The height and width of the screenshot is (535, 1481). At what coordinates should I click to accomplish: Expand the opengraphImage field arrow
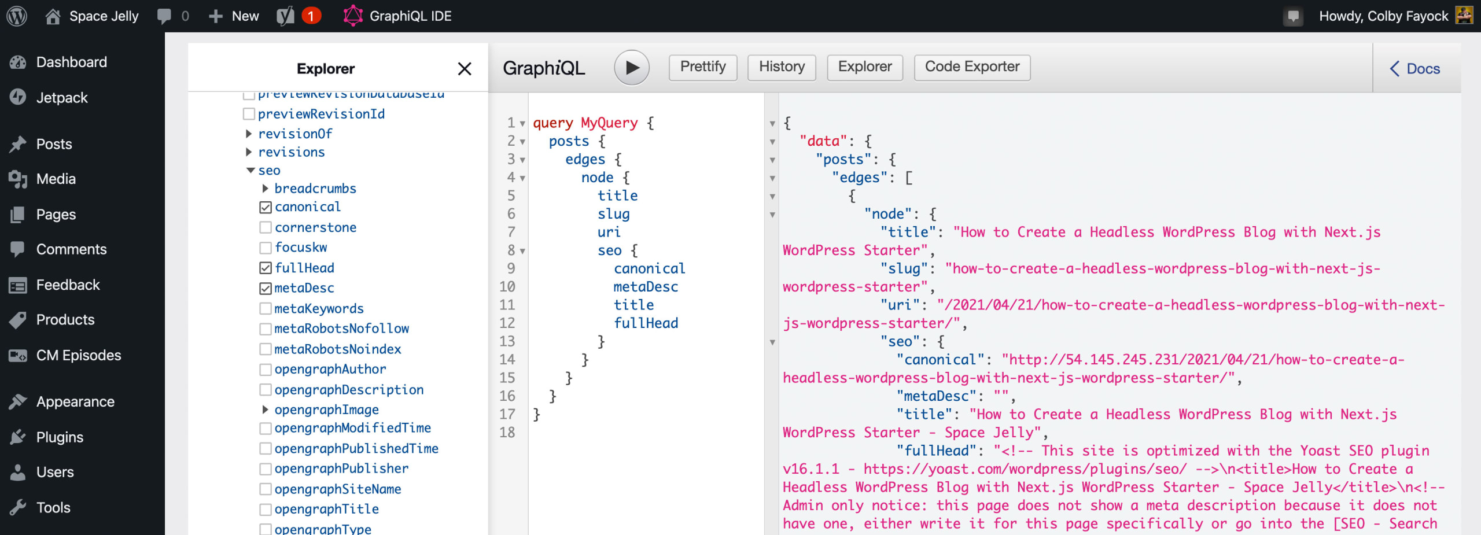pyautogui.click(x=265, y=409)
